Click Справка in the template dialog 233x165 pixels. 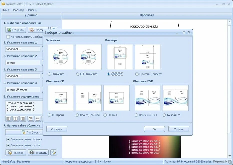56,129
